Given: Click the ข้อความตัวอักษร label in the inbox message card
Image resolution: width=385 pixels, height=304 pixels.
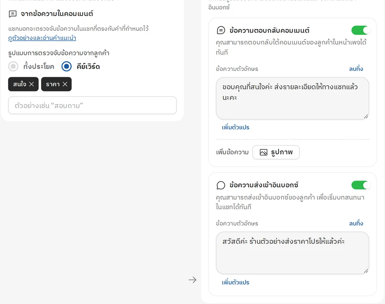Looking at the screenshot, I should 237,223.
